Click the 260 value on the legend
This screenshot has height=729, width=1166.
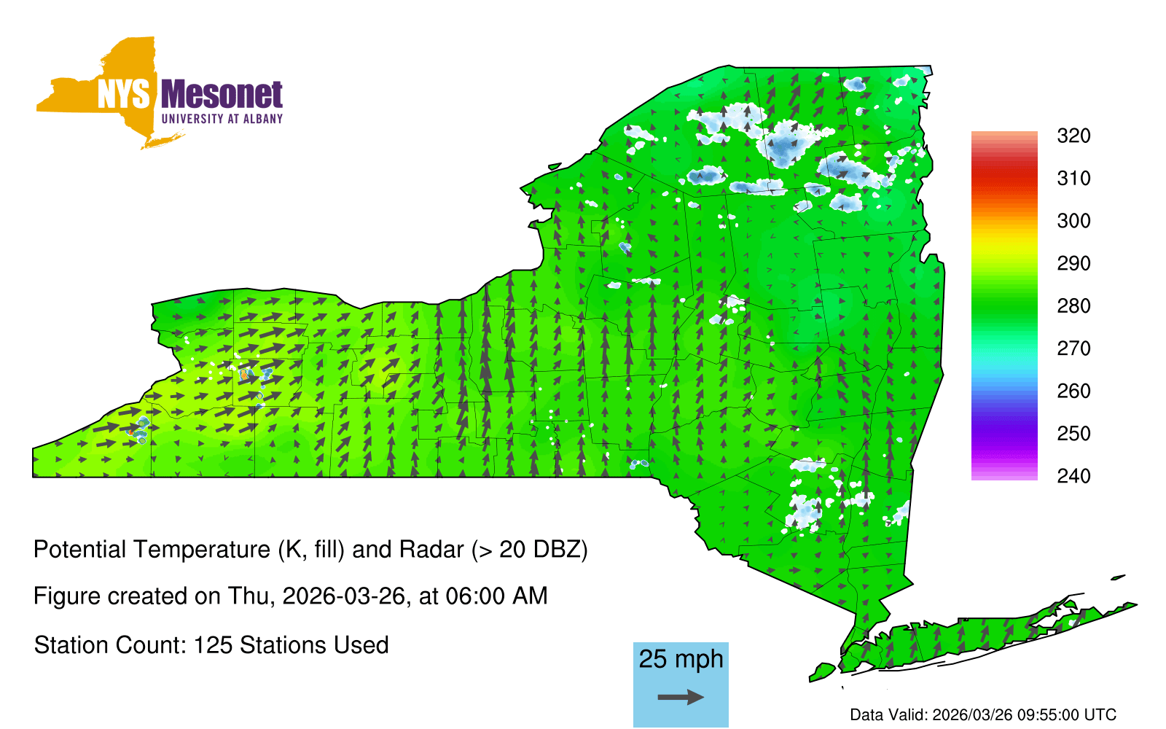point(1073,391)
